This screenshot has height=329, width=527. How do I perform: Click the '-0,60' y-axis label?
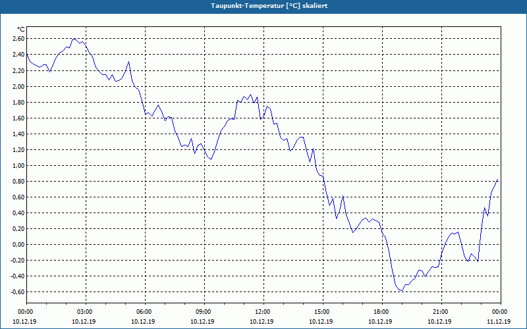click(x=18, y=291)
